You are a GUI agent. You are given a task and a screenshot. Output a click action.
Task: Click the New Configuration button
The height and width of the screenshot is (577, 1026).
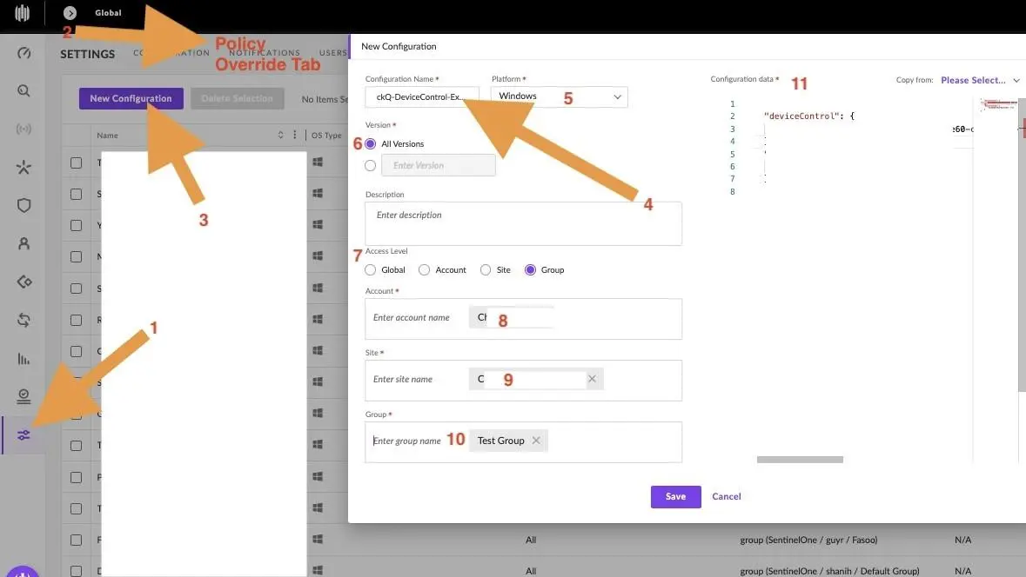(x=131, y=99)
